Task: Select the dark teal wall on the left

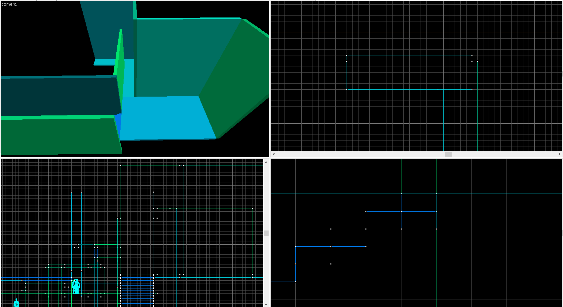Action: click(59, 96)
